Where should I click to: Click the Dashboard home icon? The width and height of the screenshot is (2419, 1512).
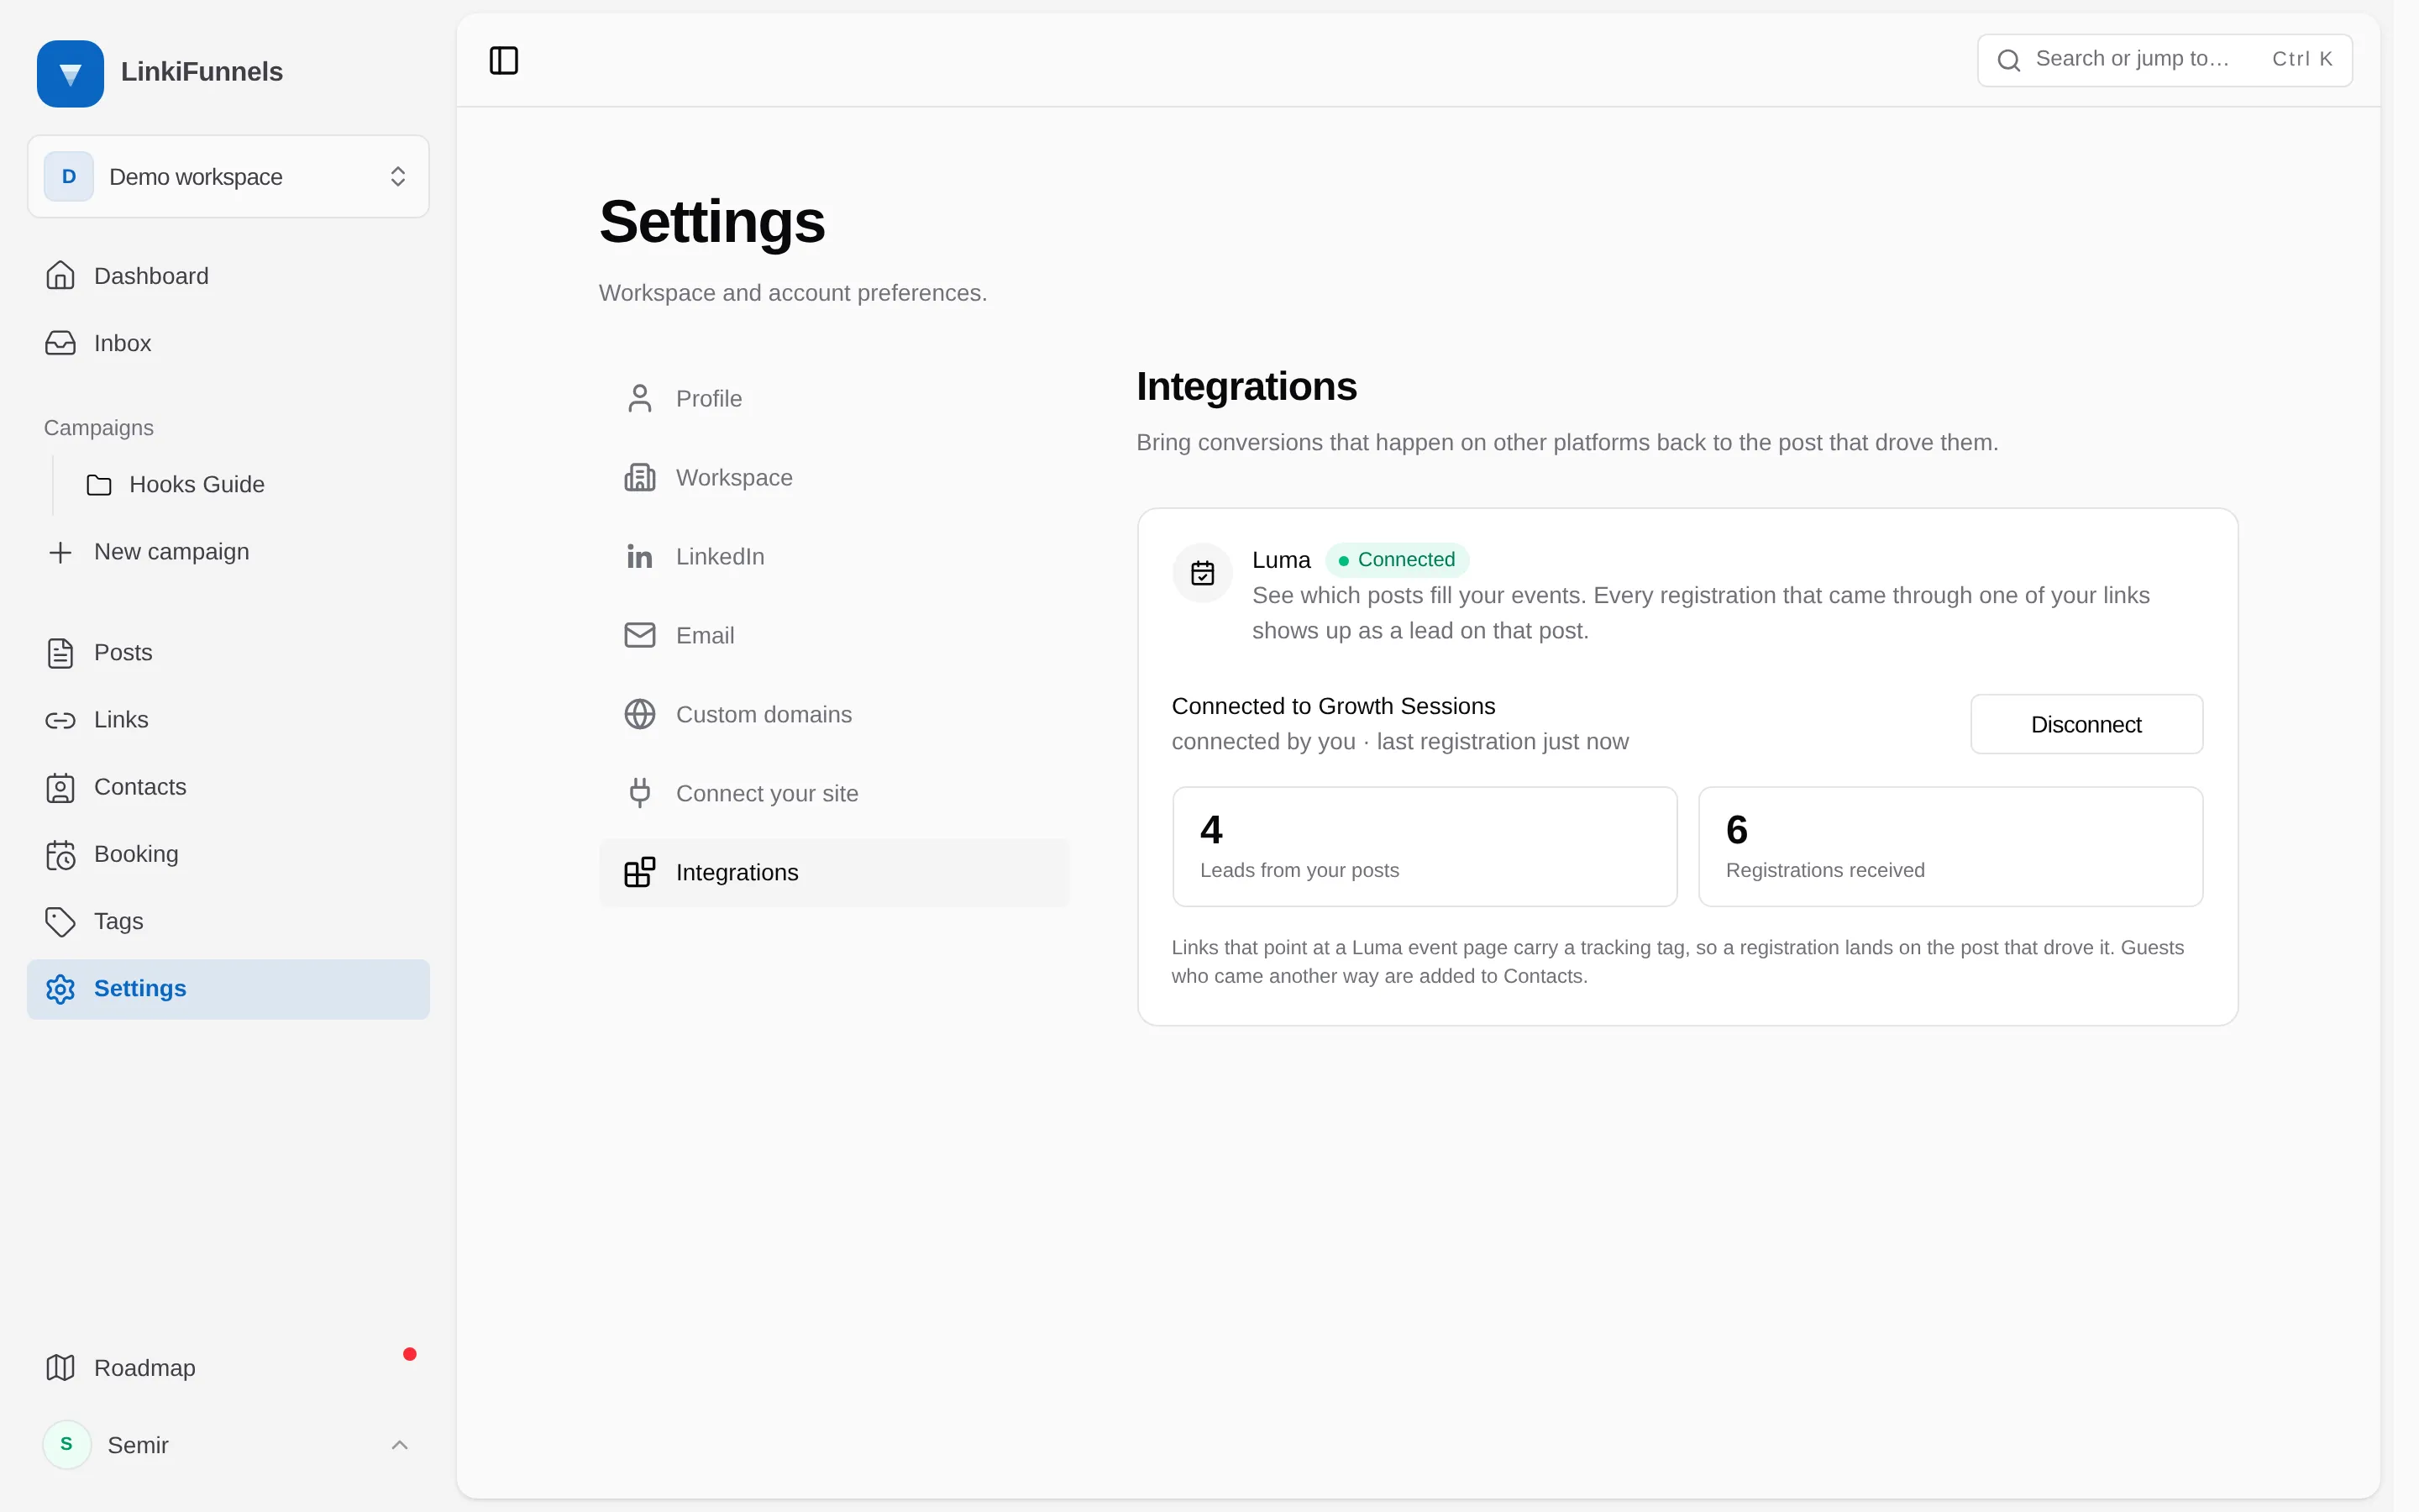tap(60, 276)
